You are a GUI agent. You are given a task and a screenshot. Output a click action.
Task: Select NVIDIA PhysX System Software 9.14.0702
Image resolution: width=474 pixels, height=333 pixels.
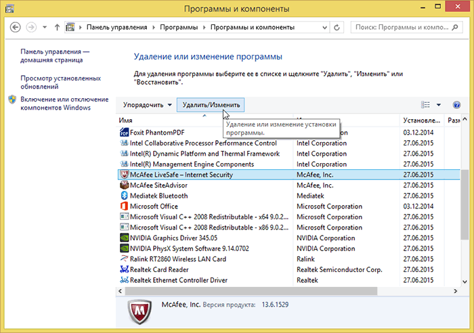tap(190, 248)
